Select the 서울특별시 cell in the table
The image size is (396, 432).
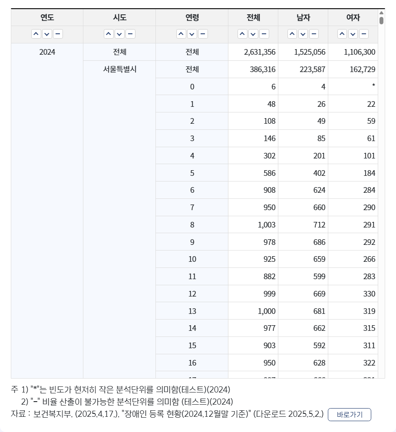(x=120, y=69)
